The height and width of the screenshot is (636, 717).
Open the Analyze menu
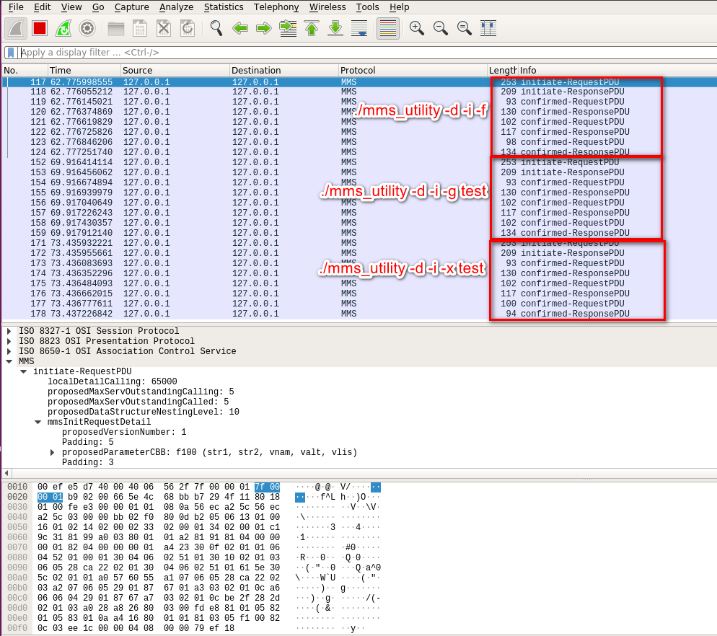coord(176,7)
